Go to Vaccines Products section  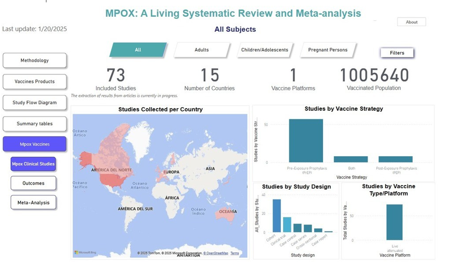click(x=35, y=82)
